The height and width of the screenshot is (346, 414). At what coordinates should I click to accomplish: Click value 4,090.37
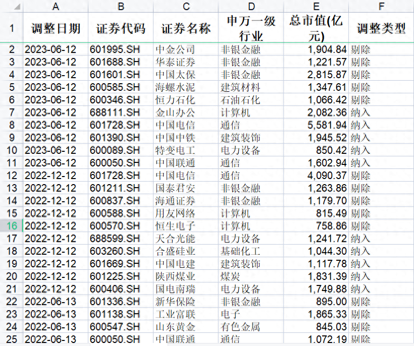pos(316,176)
